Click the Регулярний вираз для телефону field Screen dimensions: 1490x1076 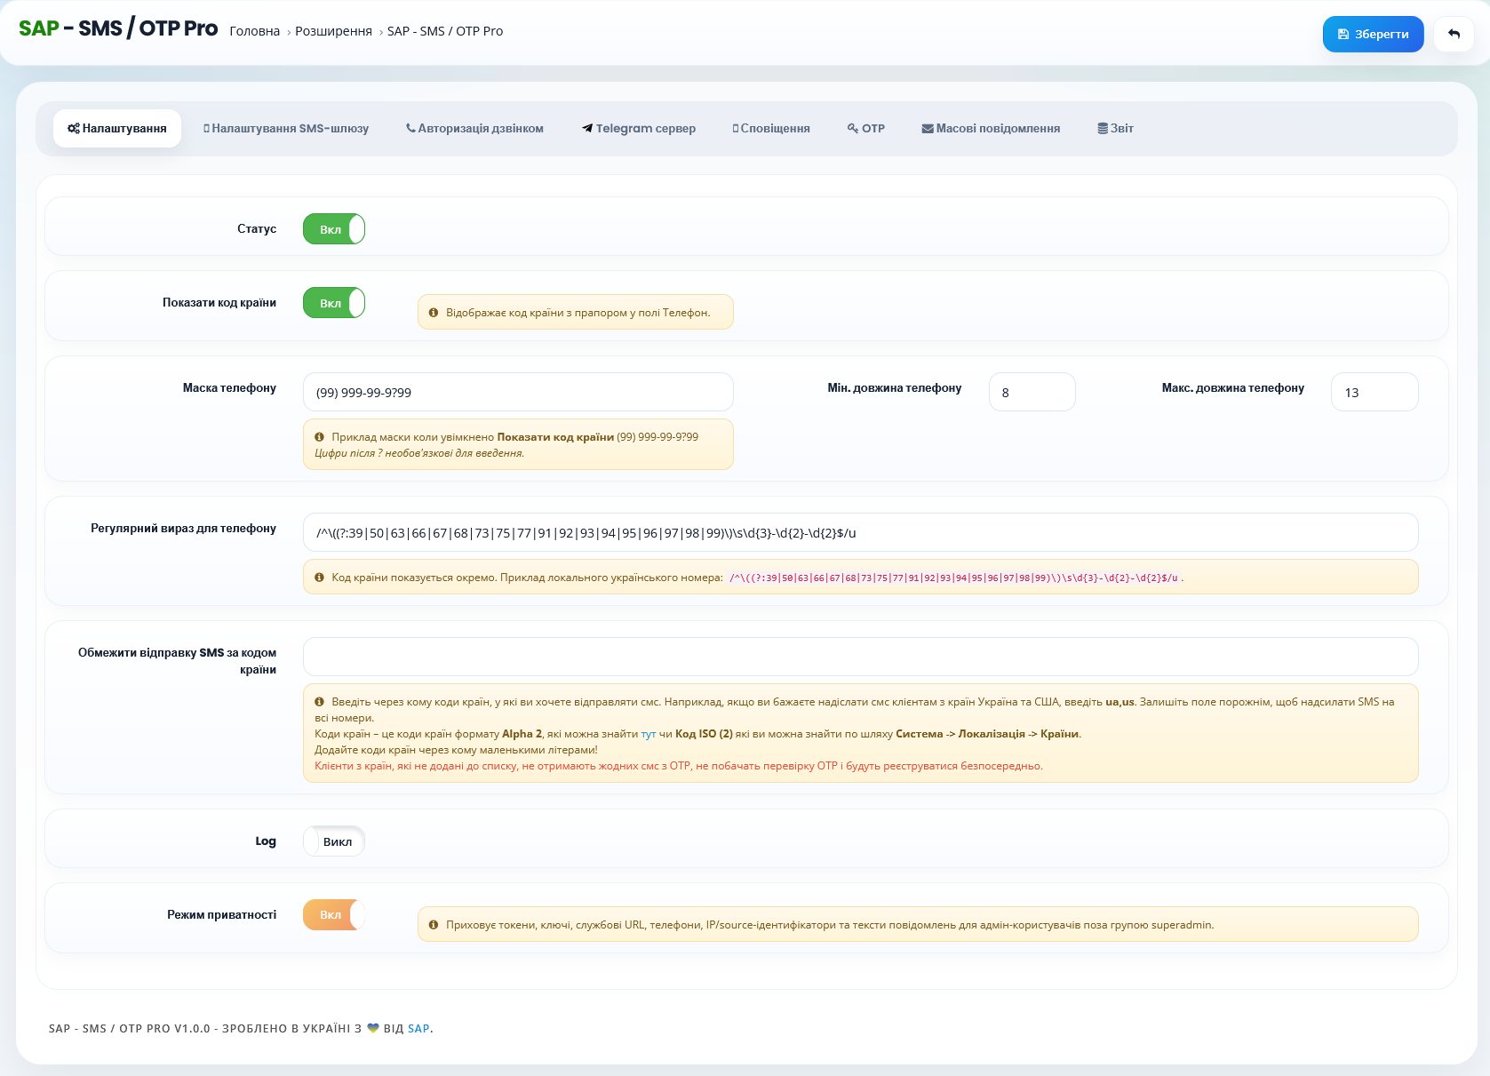pyautogui.click(x=861, y=532)
